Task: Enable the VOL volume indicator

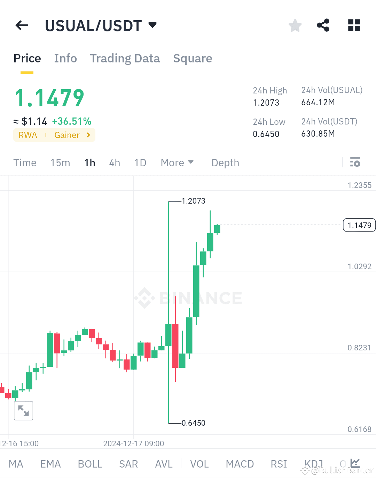Action: (199, 464)
